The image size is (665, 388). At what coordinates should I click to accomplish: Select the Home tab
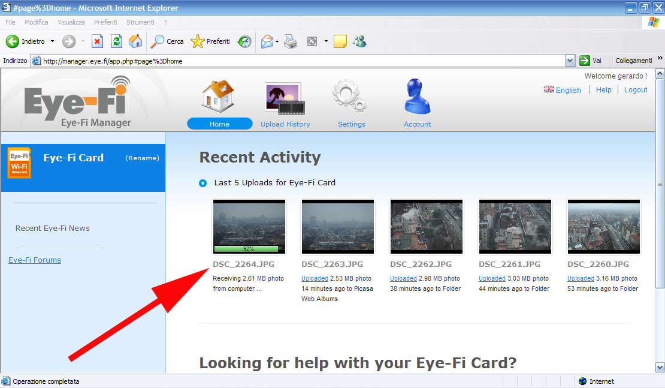tap(220, 124)
